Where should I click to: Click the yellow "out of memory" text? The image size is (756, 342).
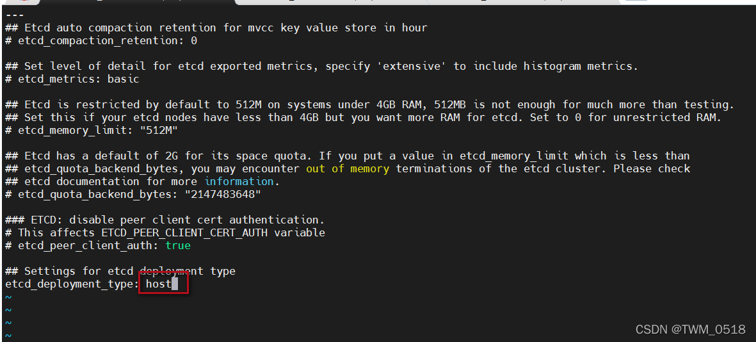(x=347, y=168)
